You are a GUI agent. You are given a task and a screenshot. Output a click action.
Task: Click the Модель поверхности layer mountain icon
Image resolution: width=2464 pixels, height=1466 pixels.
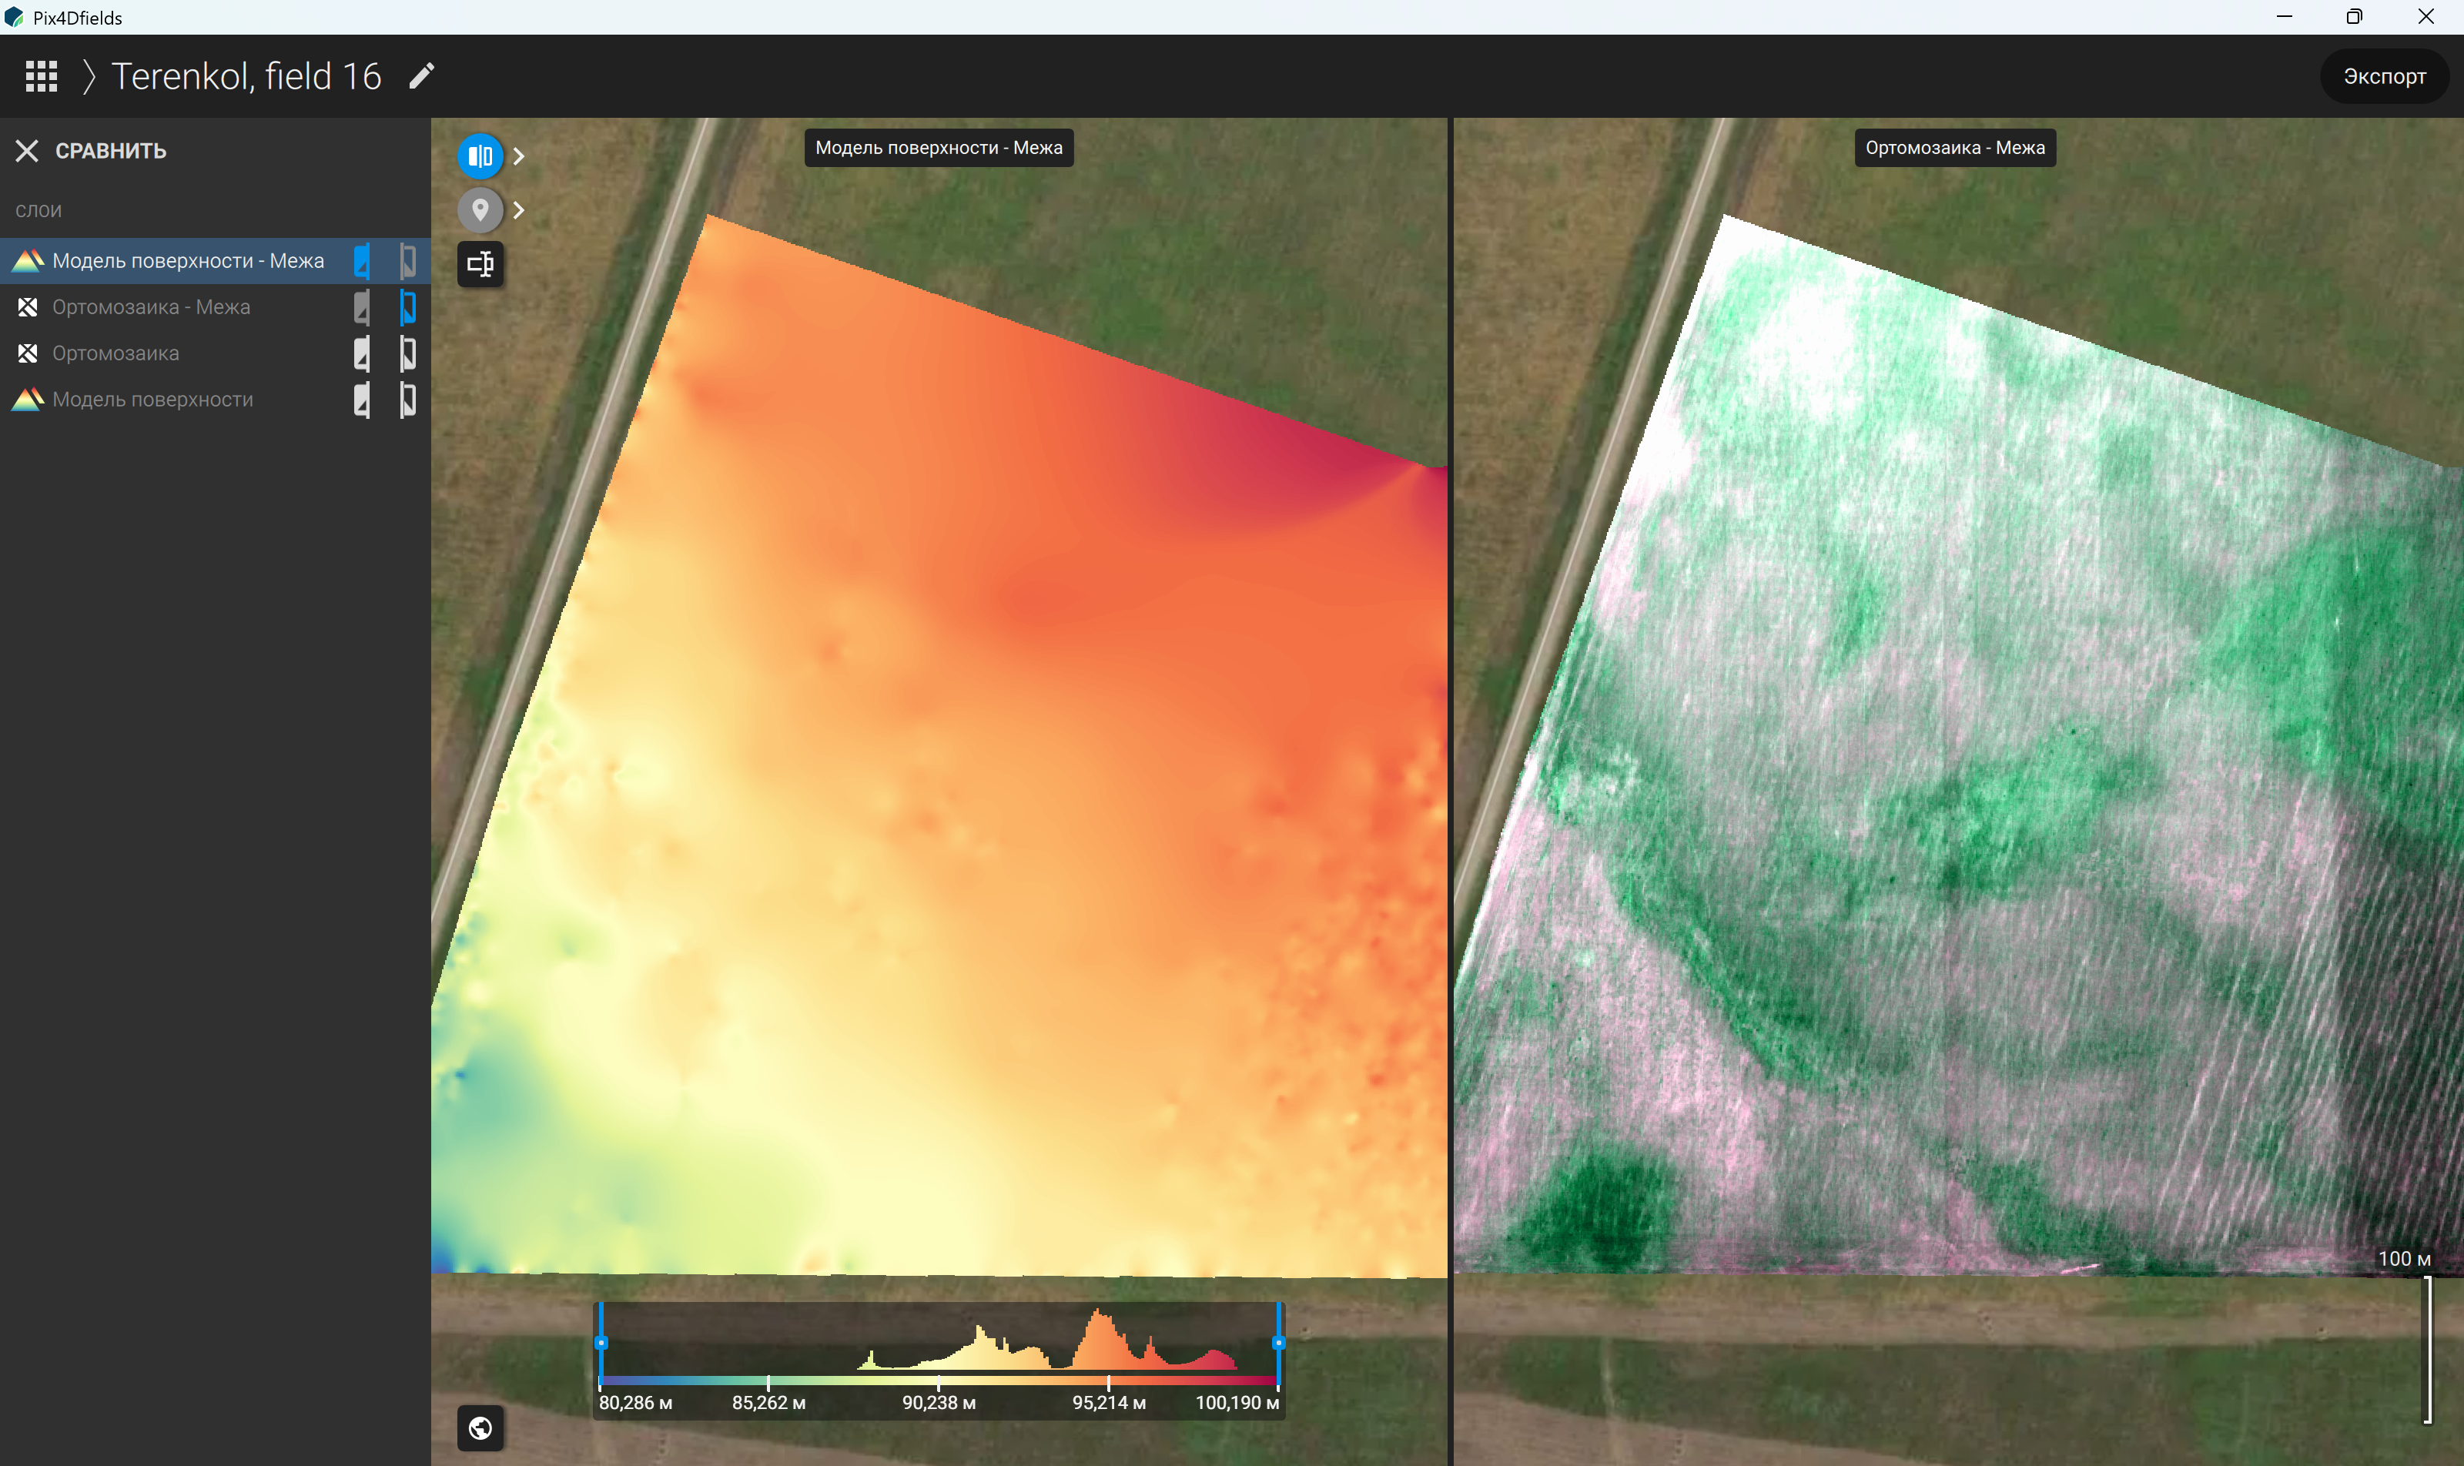[28, 400]
